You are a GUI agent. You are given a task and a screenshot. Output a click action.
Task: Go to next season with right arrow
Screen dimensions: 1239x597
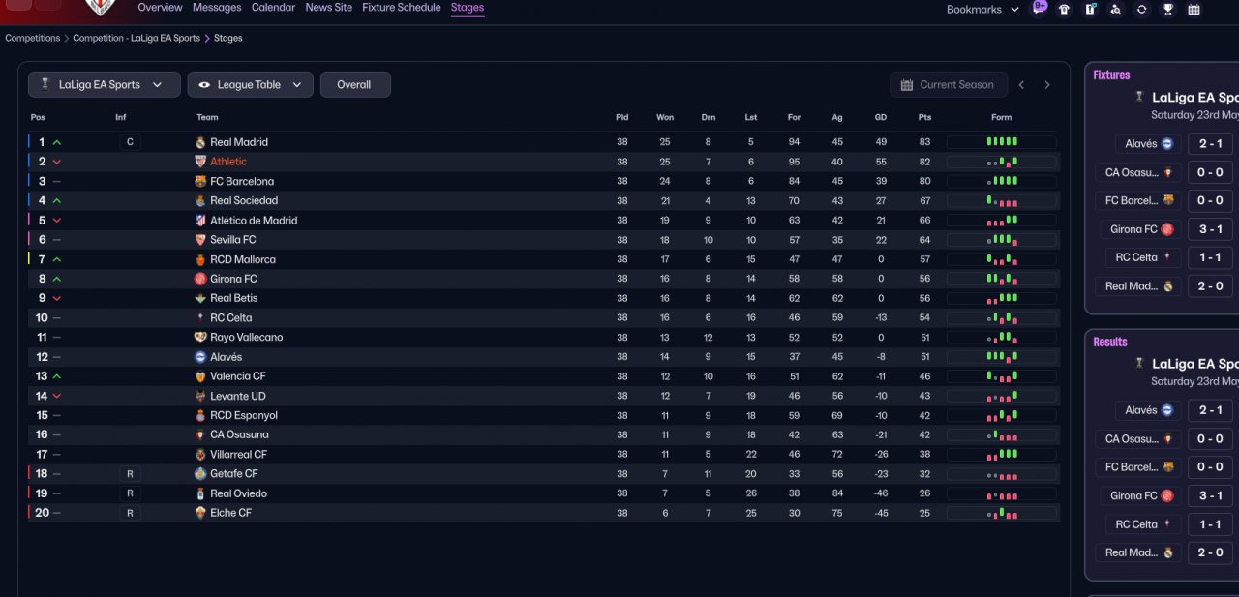coord(1046,85)
